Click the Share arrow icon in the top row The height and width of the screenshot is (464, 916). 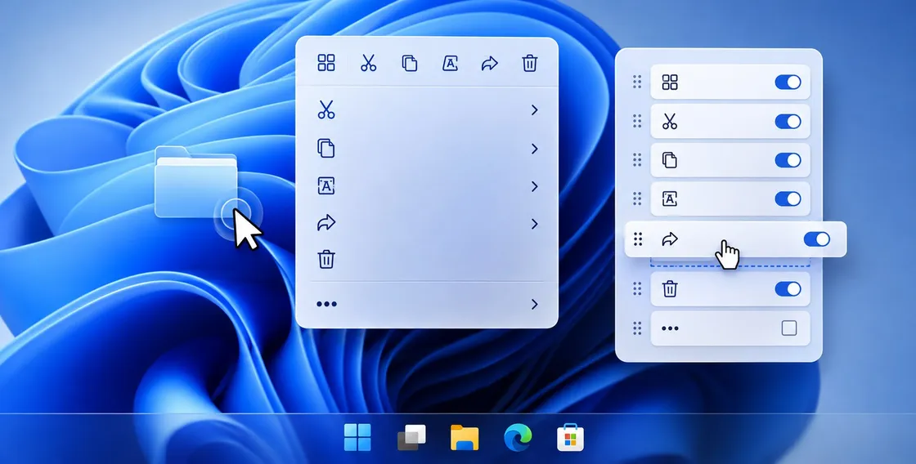pos(490,63)
